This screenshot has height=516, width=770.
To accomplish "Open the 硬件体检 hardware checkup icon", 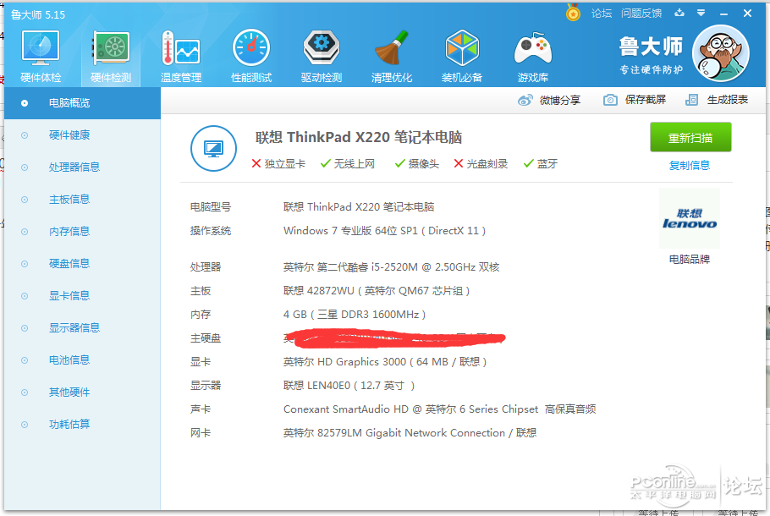I will pos(41,56).
